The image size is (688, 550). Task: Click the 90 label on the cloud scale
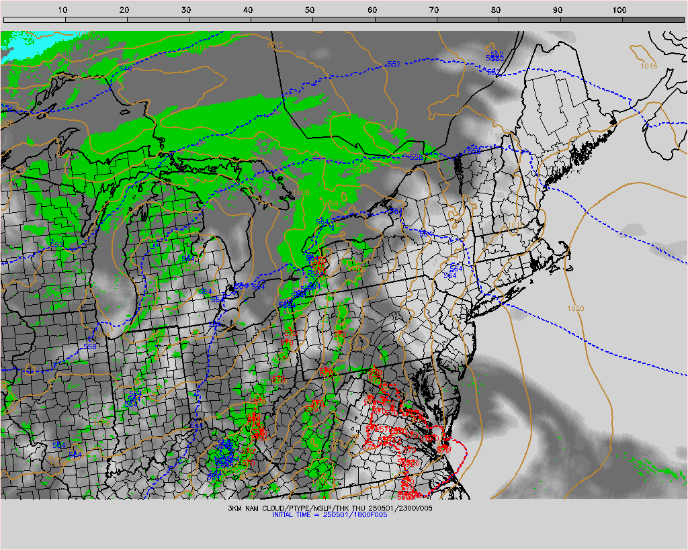[x=558, y=10]
